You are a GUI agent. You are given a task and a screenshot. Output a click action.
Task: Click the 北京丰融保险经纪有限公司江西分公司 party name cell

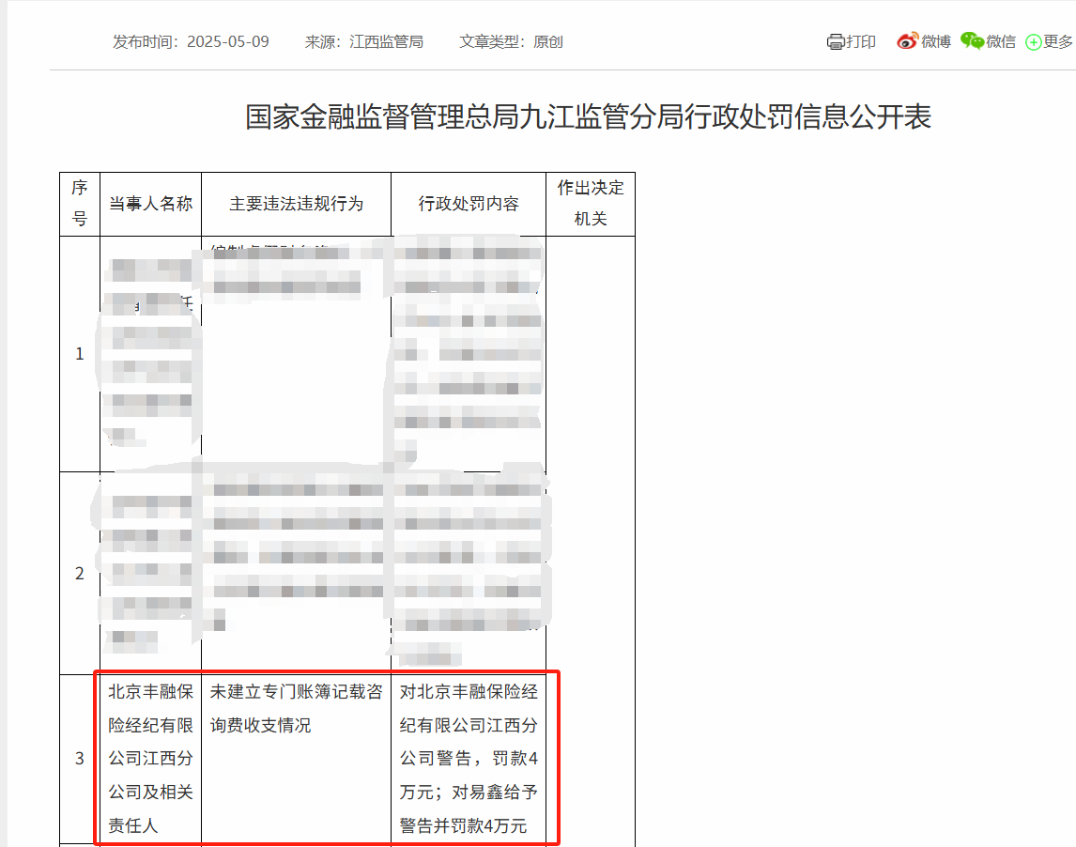pyautogui.click(x=151, y=759)
